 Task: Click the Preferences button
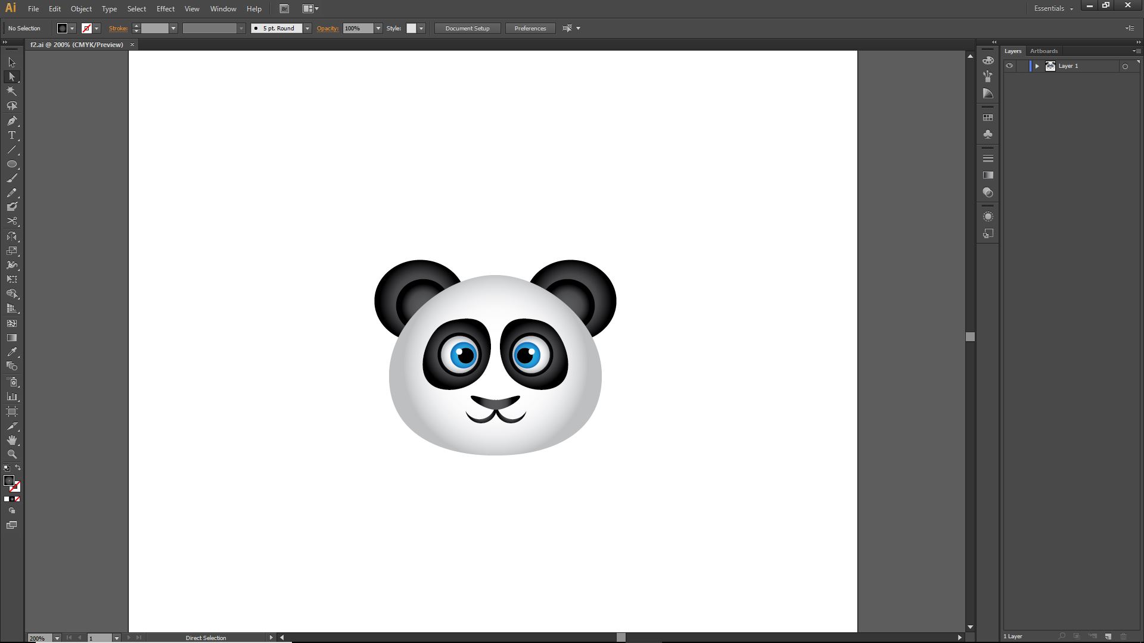pos(530,28)
